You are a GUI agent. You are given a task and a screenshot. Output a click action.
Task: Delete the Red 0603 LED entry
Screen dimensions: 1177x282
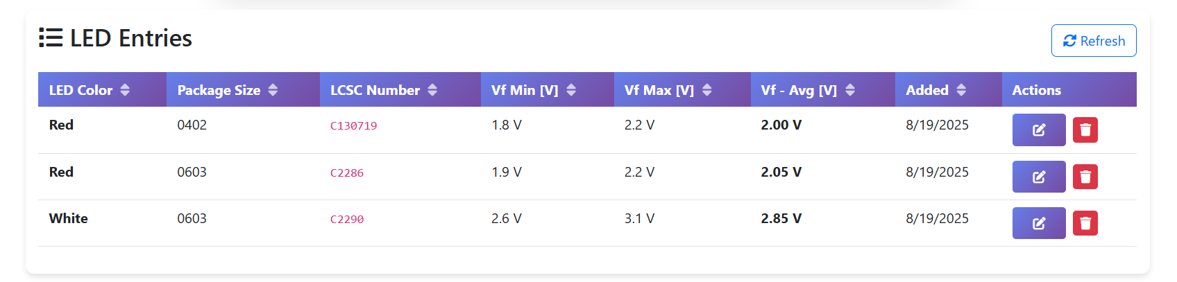tap(1085, 177)
